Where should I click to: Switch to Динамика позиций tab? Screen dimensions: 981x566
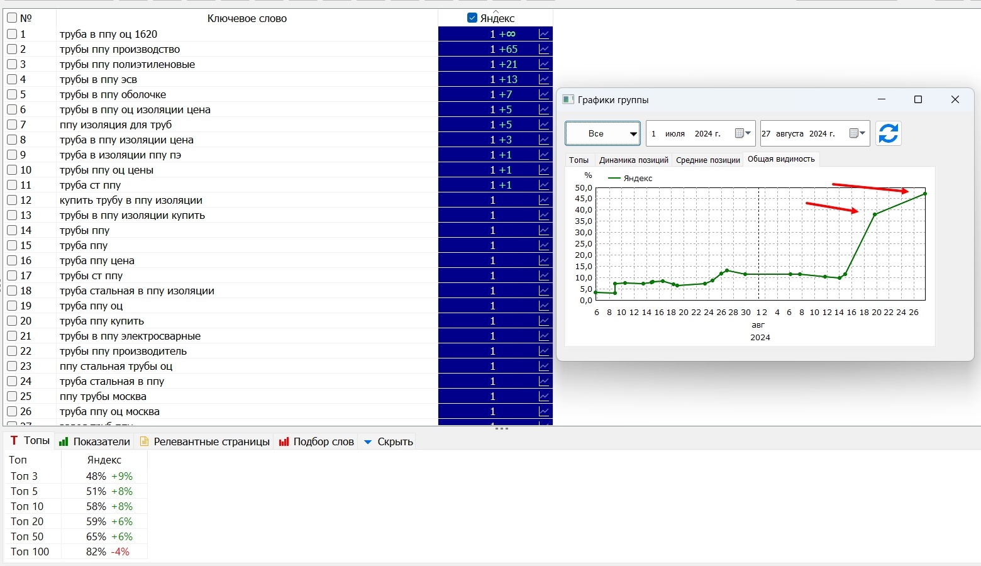coord(633,160)
